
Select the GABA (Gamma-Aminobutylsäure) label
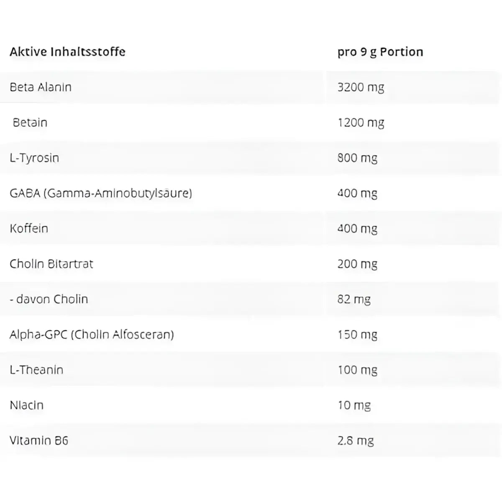[x=101, y=193]
